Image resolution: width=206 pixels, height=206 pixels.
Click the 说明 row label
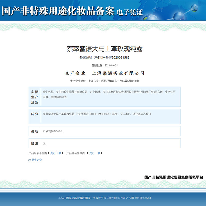(x=35, y=131)
